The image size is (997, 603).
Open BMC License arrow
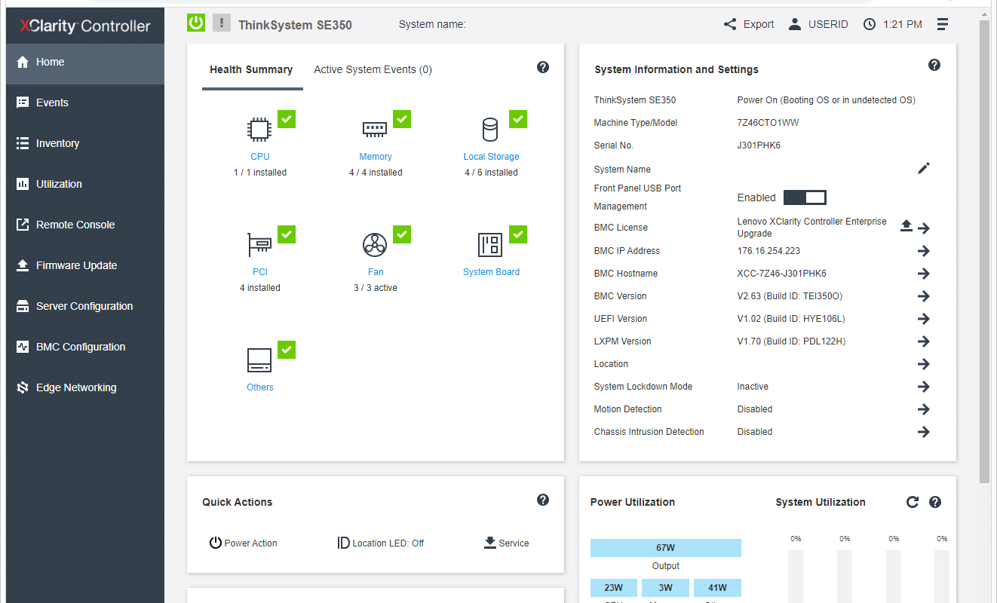point(924,228)
